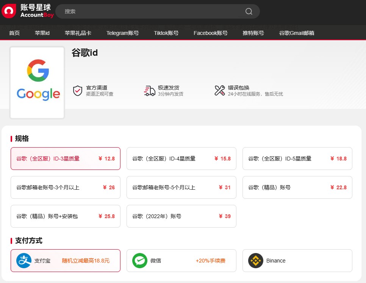Click the 渠道正规可查 subtitle text
Viewport: 366px width, 283px height.
[100, 94]
